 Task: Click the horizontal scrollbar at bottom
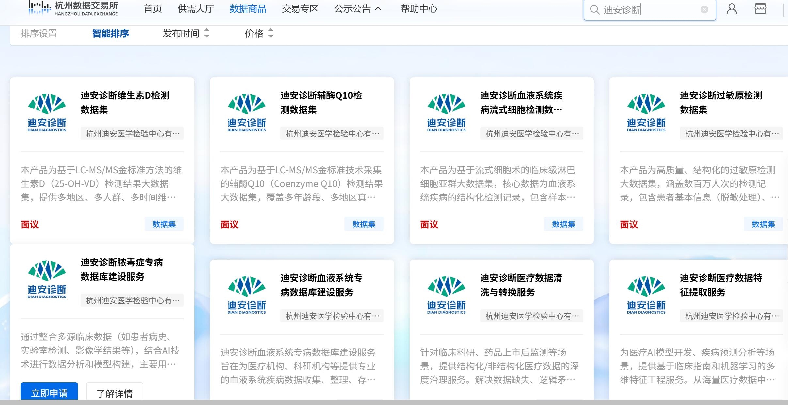[x=394, y=402]
